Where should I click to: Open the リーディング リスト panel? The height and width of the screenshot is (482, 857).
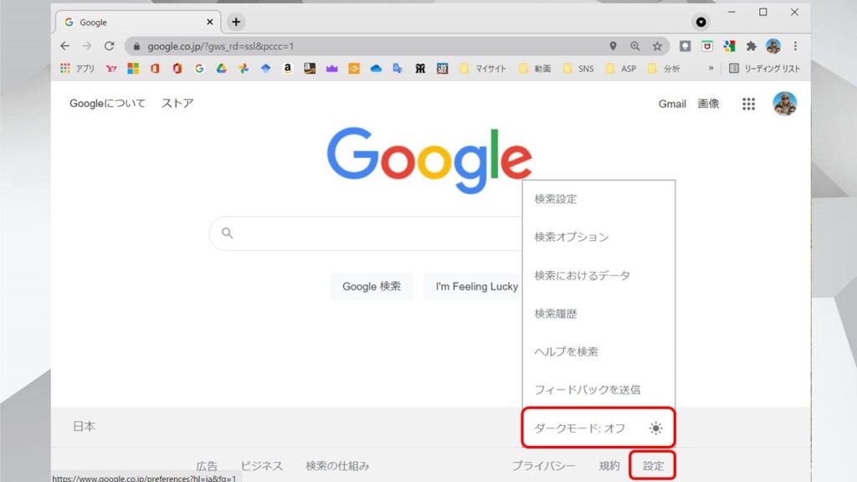click(x=764, y=69)
